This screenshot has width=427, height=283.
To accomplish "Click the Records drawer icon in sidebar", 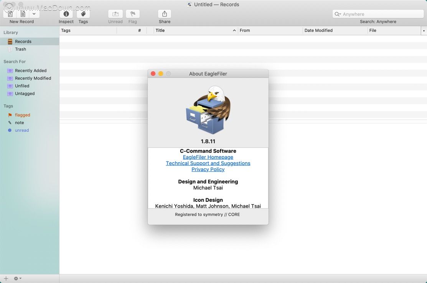I will 10,41.
